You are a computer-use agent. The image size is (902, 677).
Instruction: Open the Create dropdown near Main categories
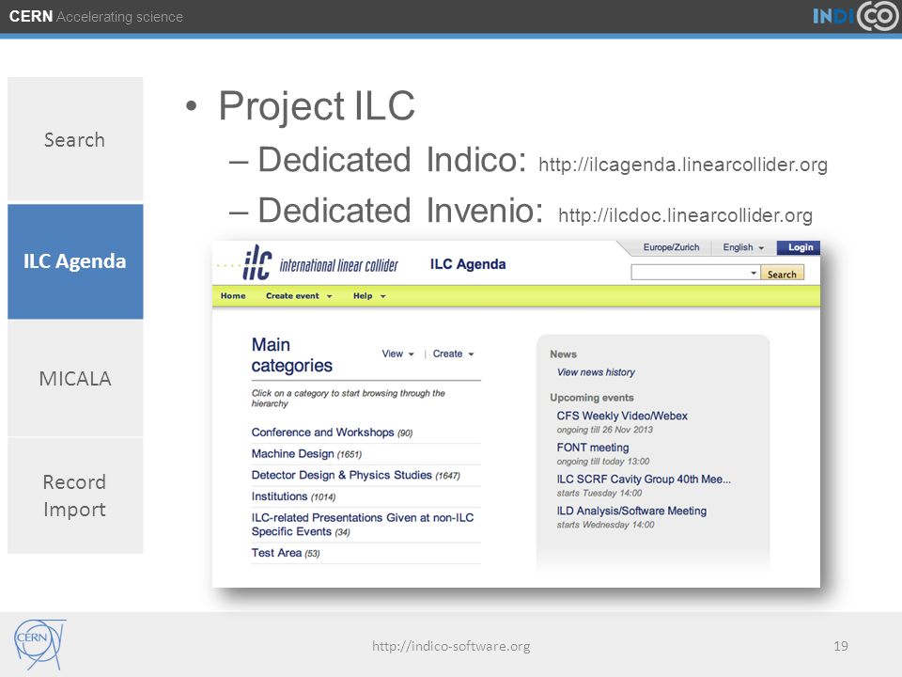click(x=453, y=354)
